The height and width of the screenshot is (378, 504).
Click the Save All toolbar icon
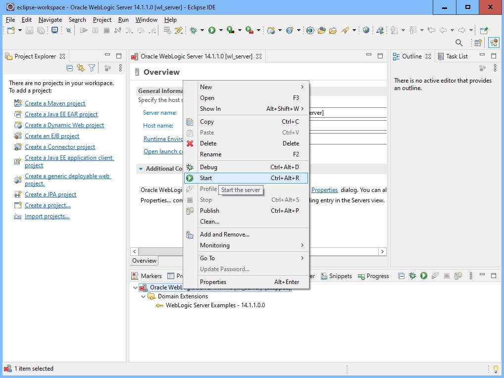point(41,31)
